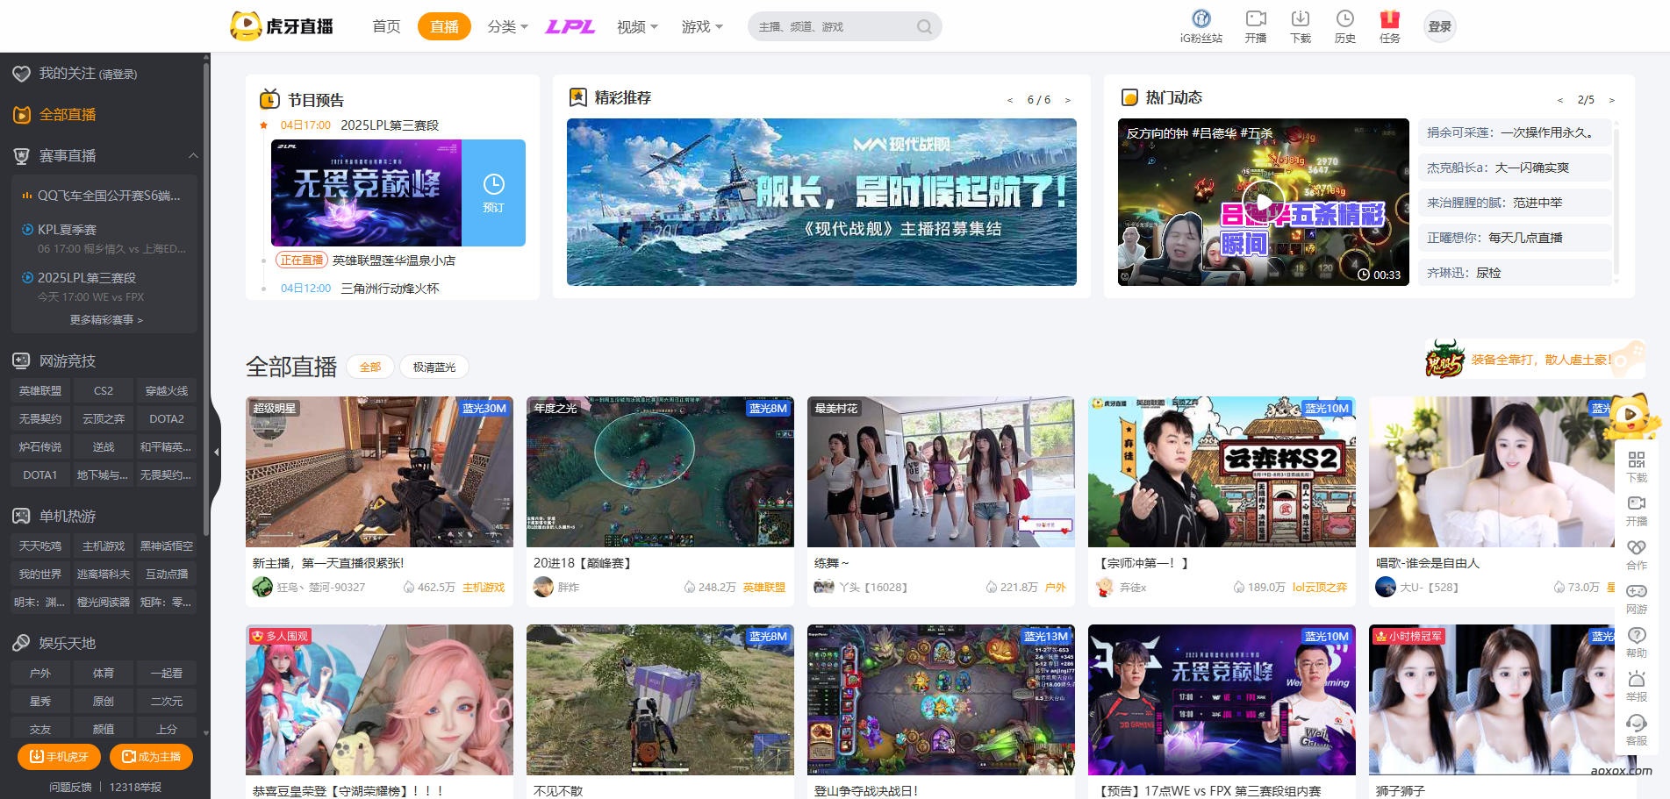Click the 问题反馈 footer link
Screen dimensions: 1670x799
coord(70,787)
